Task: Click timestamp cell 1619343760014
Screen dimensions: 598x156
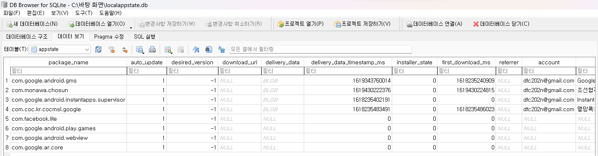Action: [348, 80]
